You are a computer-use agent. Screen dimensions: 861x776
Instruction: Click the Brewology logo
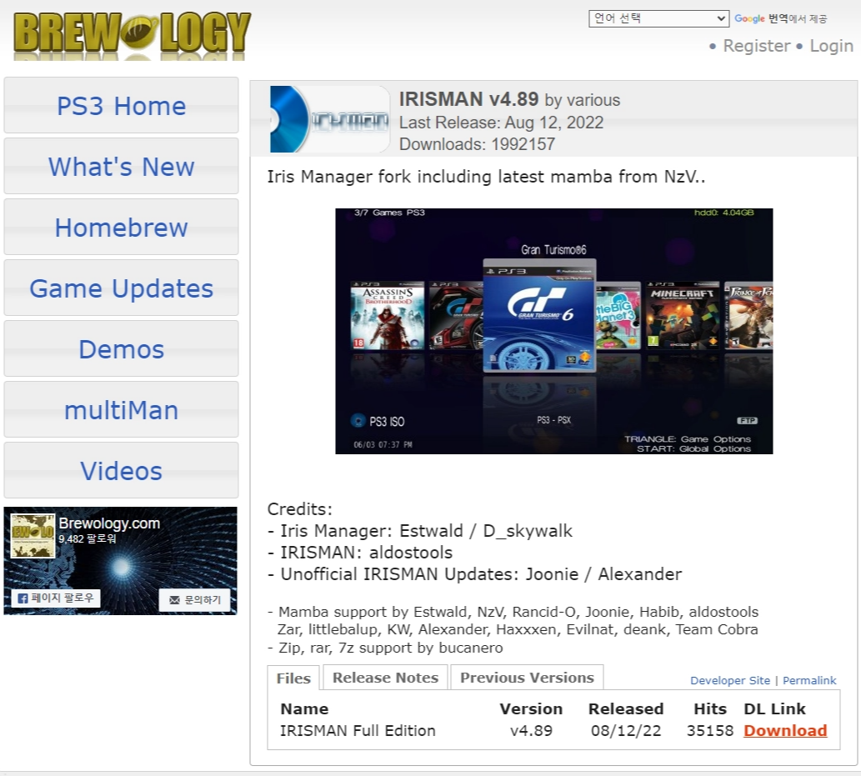132,34
